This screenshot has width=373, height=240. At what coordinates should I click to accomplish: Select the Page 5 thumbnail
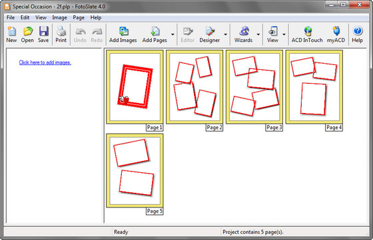pyautogui.click(x=135, y=170)
